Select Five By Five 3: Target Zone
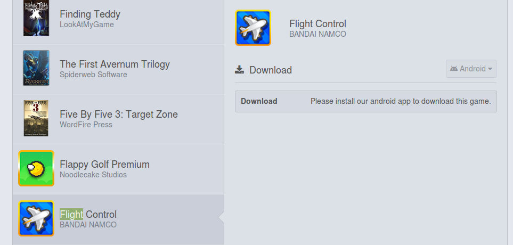Image resolution: width=513 pixels, height=245 pixels. coord(118,119)
